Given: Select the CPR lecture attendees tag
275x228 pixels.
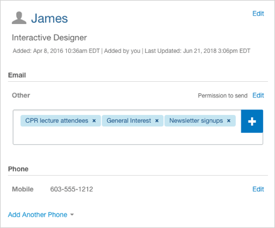Looking at the screenshot, I should tap(57, 121).
